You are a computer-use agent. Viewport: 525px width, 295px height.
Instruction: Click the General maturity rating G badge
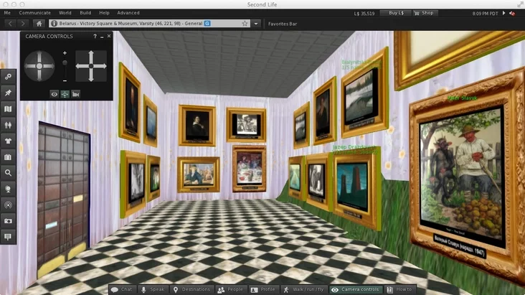coord(207,24)
